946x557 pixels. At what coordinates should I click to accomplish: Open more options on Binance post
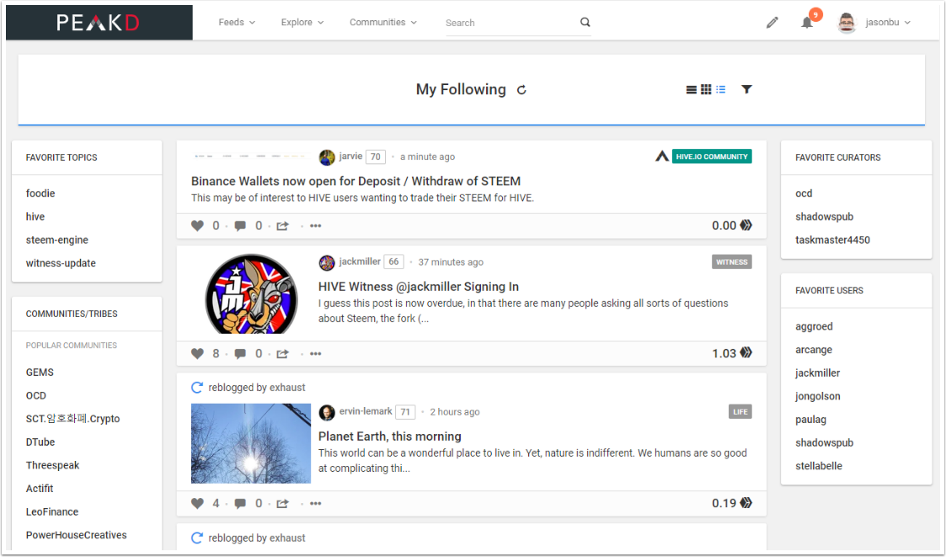316,226
